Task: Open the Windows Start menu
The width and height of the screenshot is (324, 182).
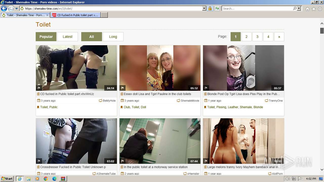Action: pos(7,179)
